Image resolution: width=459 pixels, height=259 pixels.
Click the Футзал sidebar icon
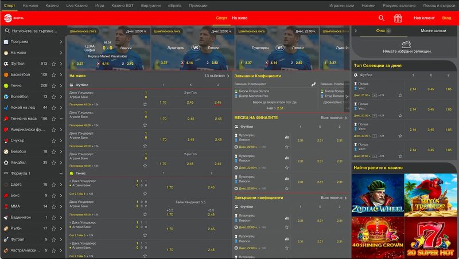[6, 240]
